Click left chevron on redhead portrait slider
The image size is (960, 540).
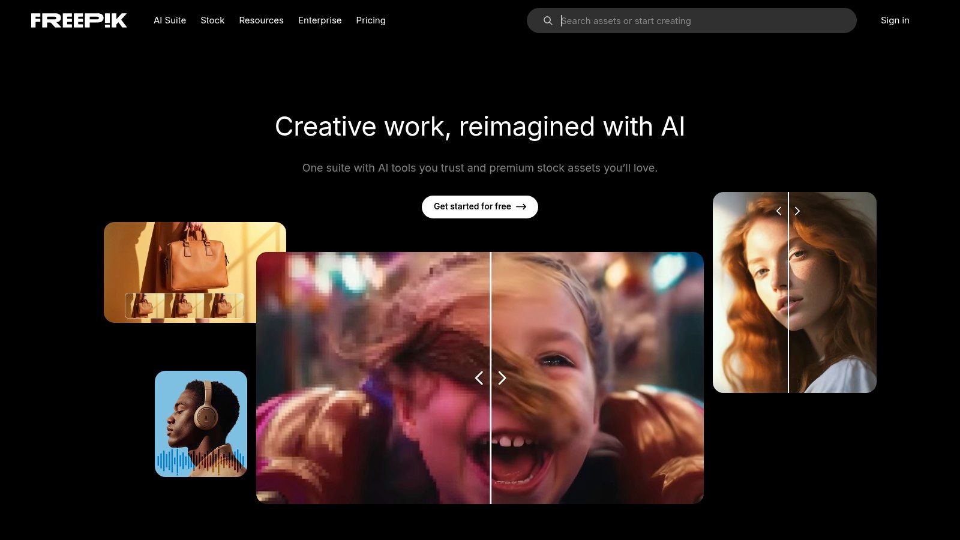[779, 211]
